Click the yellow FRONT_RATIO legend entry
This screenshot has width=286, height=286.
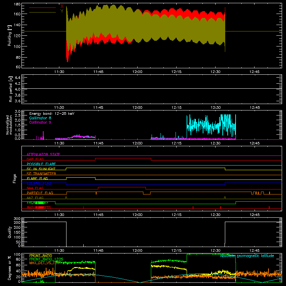(x=41, y=256)
